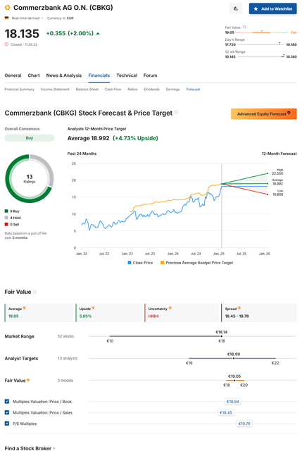302x451 pixels.
Task: Click the 0 Sell legend entry
Action: pos(12,224)
